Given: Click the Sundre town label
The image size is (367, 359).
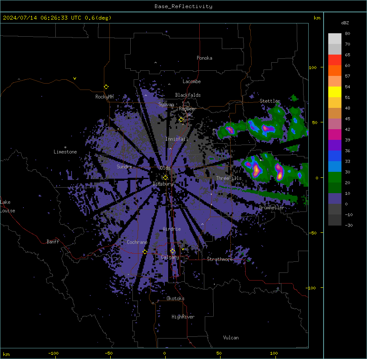Looking at the screenshot, I should 124,167.
